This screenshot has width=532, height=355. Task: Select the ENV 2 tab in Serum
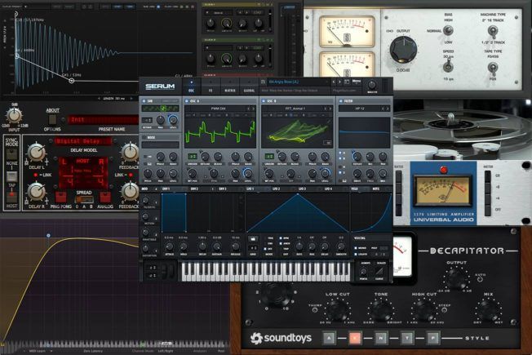click(x=194, y=189)
